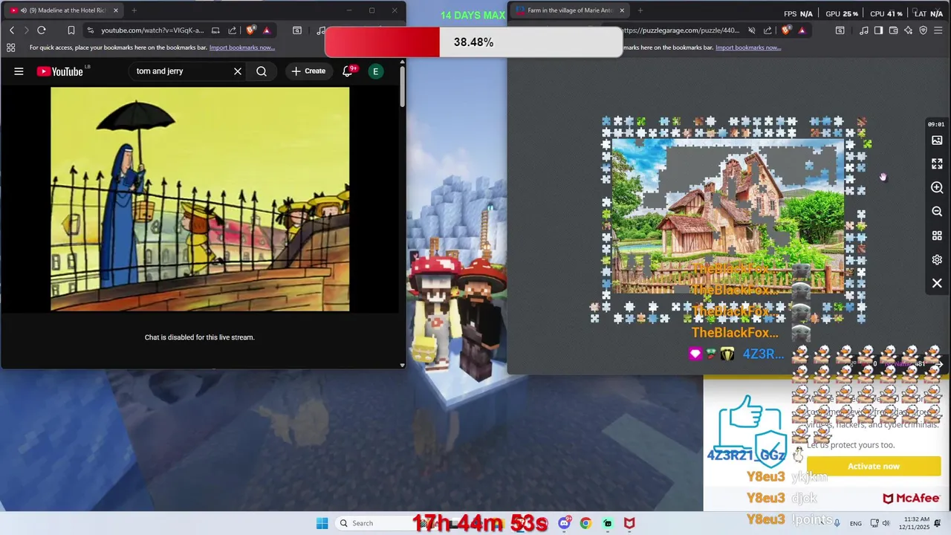This screenshot has height=535, width=951.
Task: Switch the ENG input language
Action: pyautogui.click(x=856, y=523)
